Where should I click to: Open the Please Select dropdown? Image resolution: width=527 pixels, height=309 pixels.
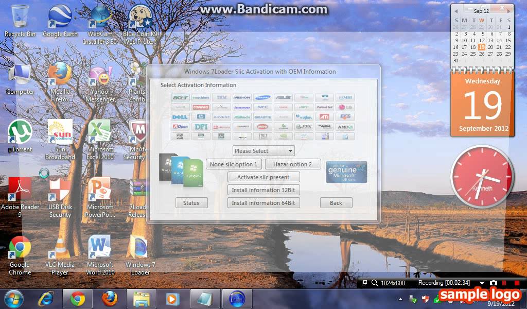[263, 150]
